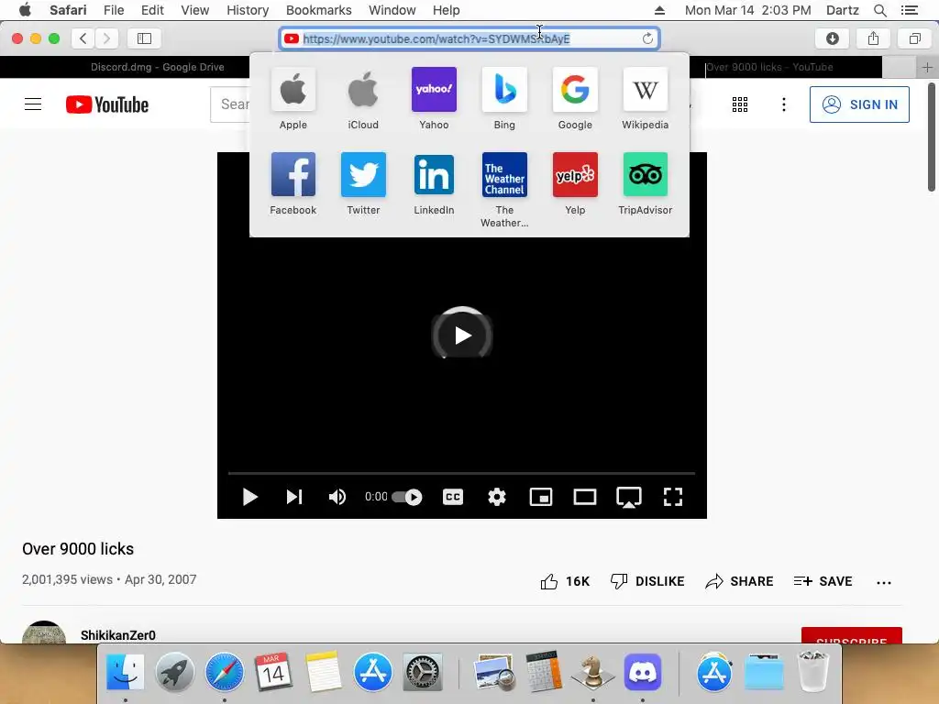Open the Google favorite icon
The width and height of the screenshot is (939, 704).
coord(575,90)
